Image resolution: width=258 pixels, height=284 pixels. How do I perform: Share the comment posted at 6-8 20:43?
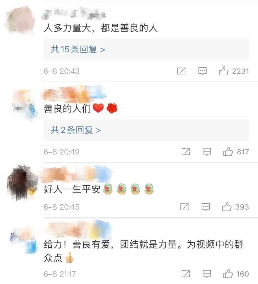coord(181,71)
